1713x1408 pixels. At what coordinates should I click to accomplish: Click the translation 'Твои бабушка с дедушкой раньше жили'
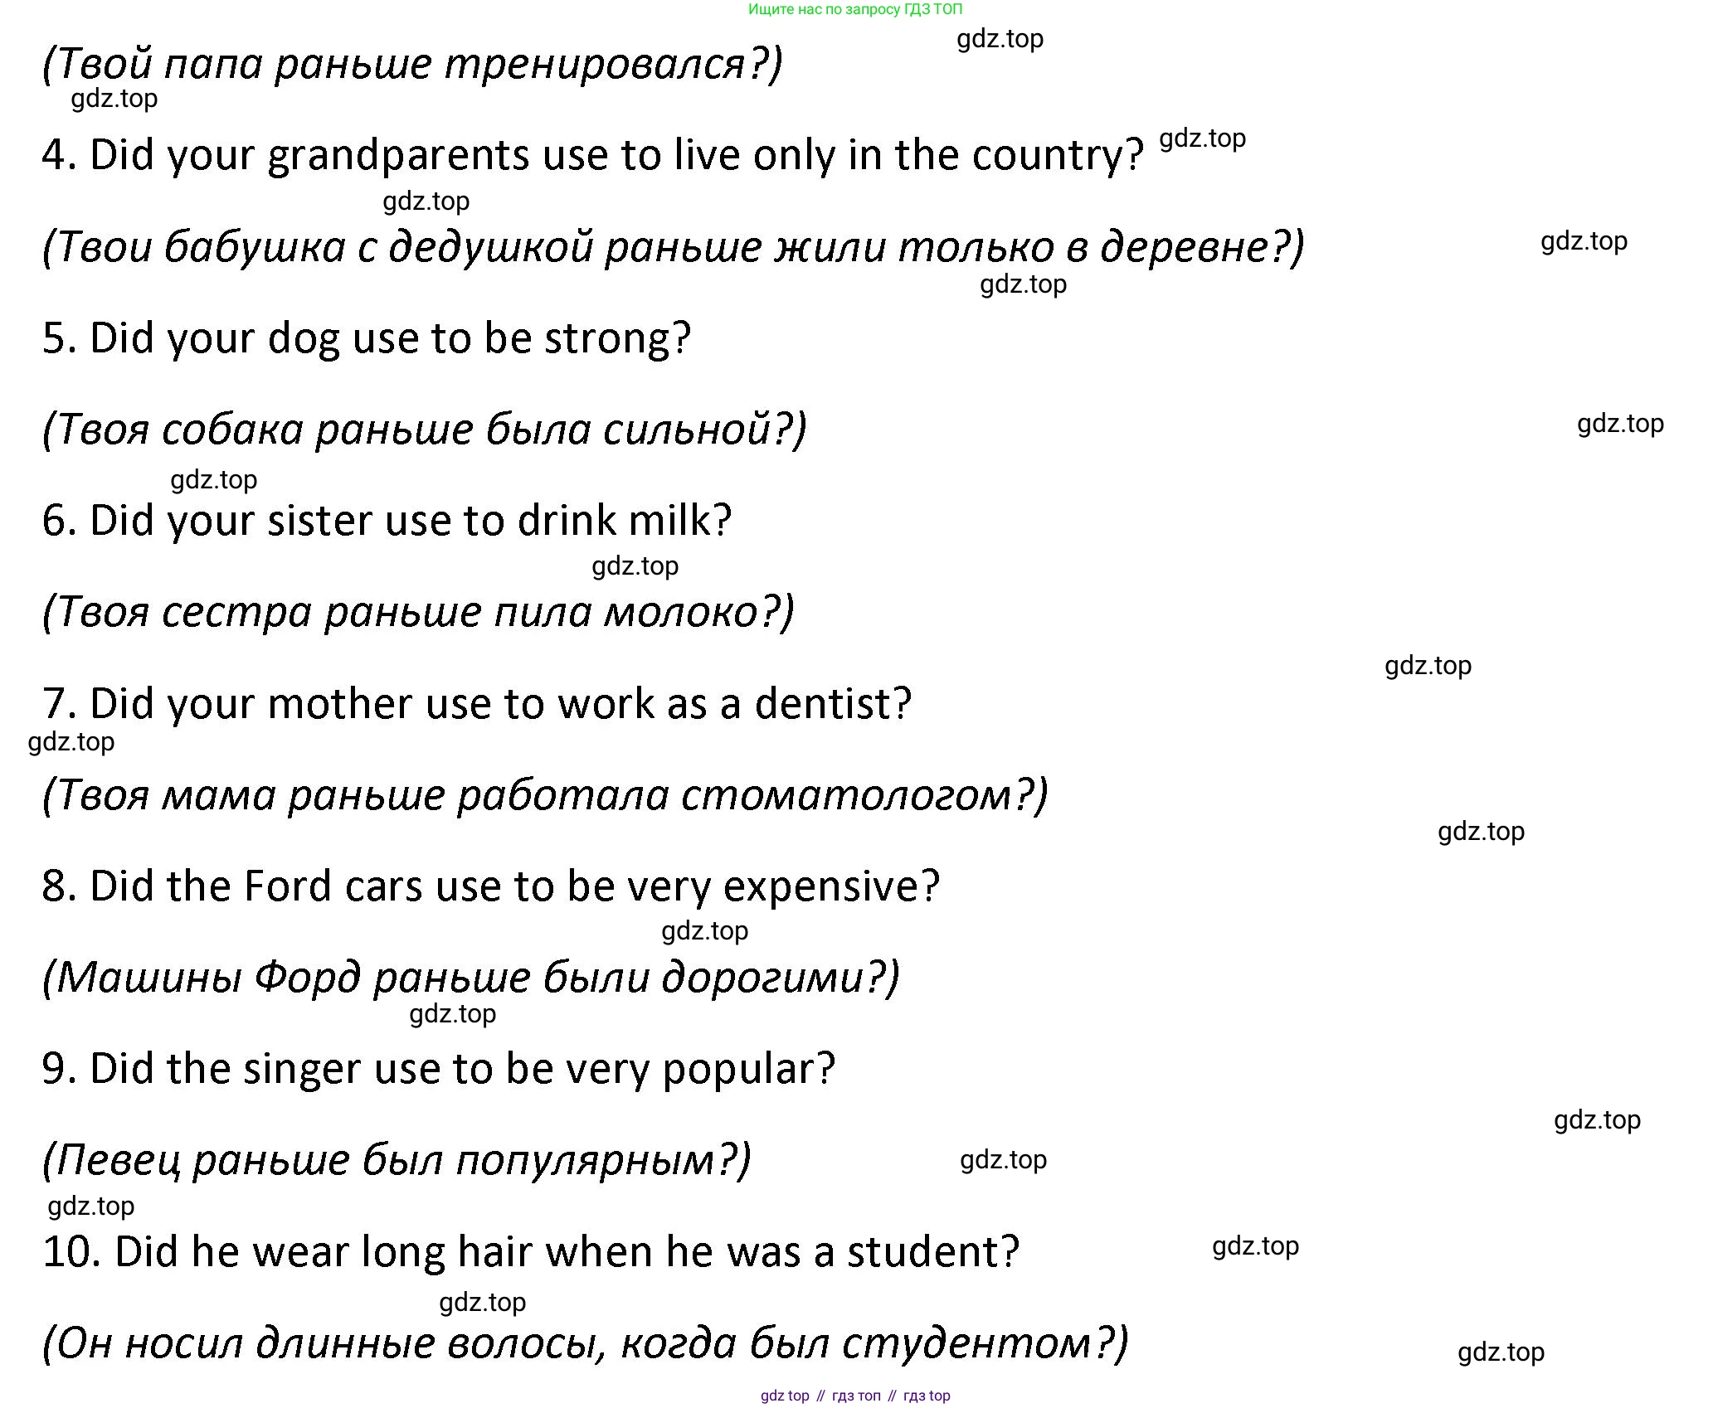point(672,247)
